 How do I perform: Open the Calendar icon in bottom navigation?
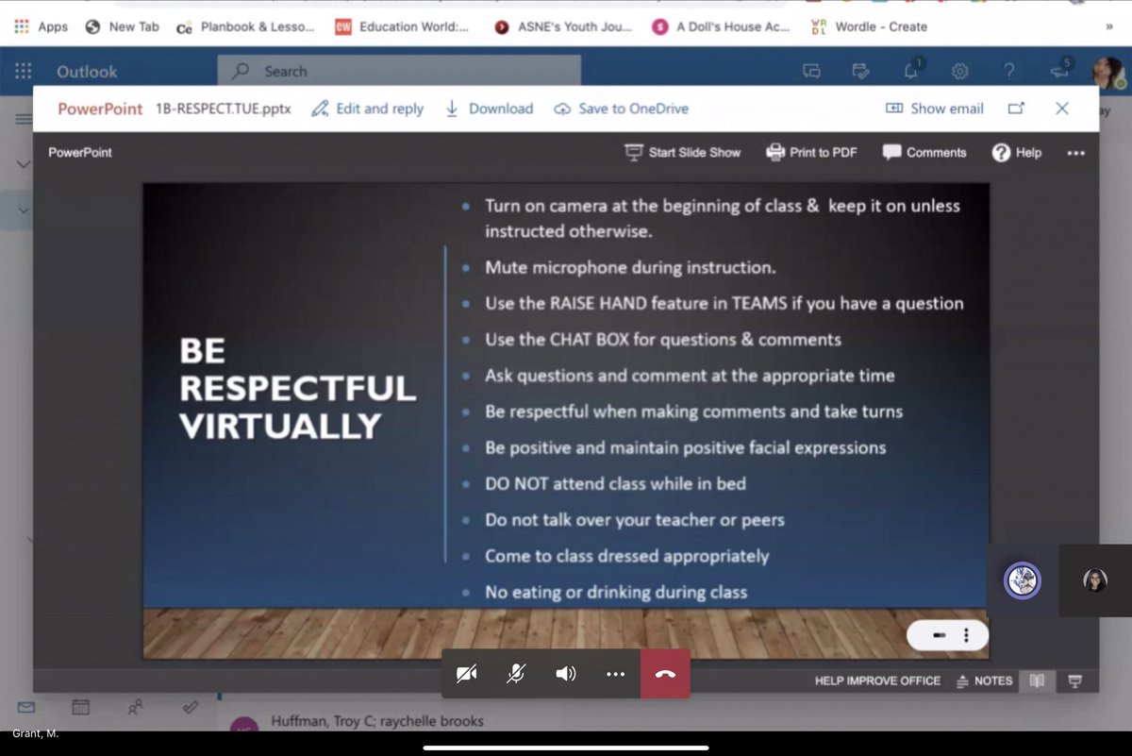point(80,705)
